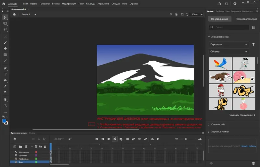Click the По умолчанию button

click(220, 19)
